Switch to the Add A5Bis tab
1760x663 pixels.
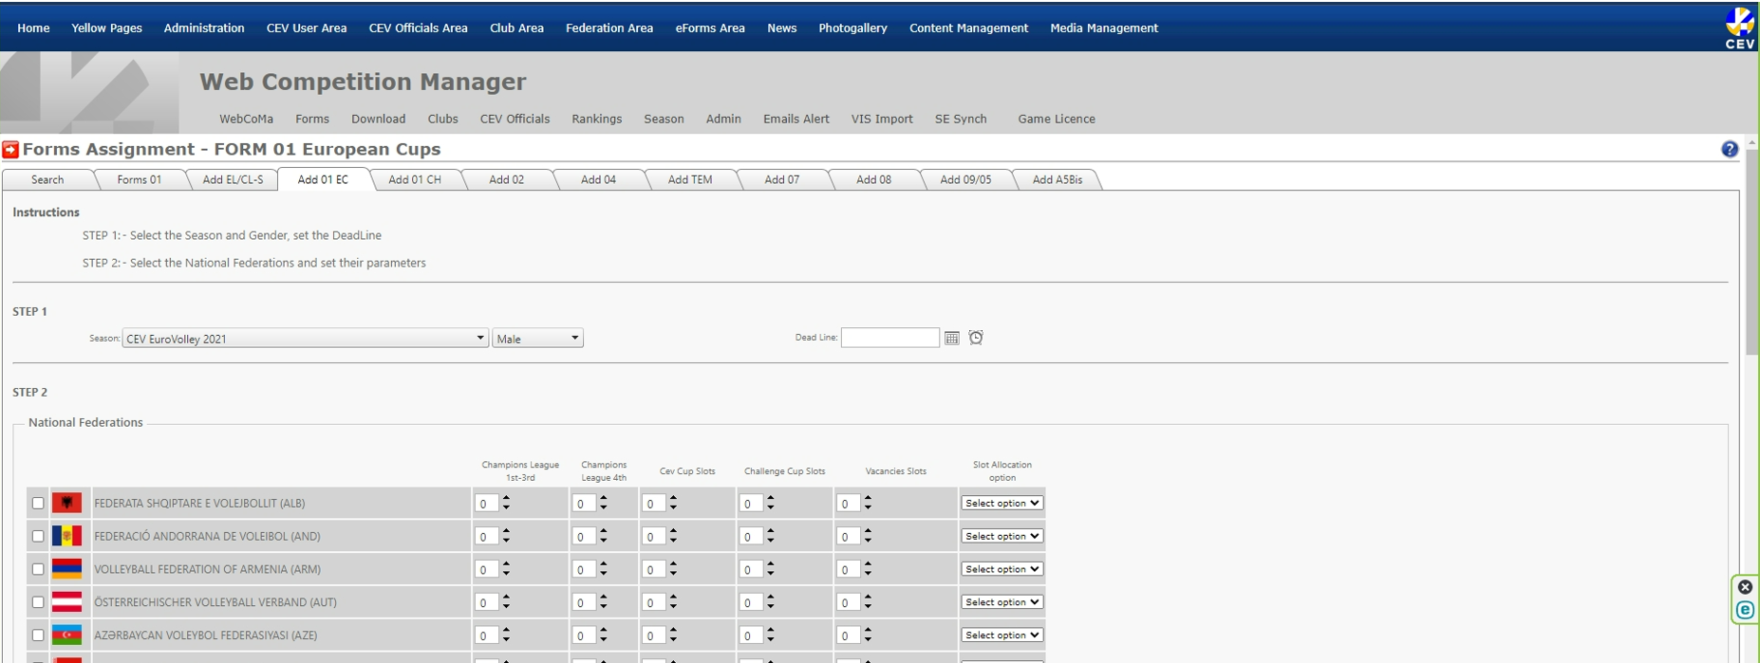[x=1058, y=179]
